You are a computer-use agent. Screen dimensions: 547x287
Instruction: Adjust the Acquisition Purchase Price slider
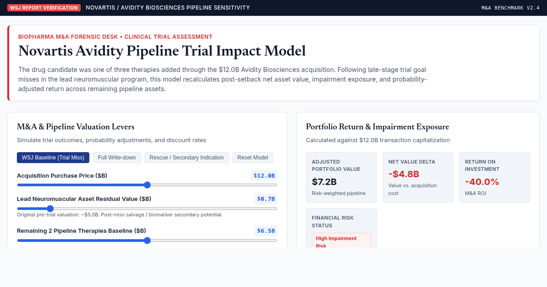tap(147, 185)
